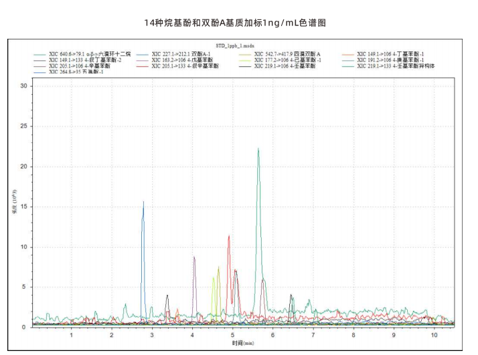Click the red peak apex near 4.9 min
Screen dimensions: 478x355
click(229, 236)
